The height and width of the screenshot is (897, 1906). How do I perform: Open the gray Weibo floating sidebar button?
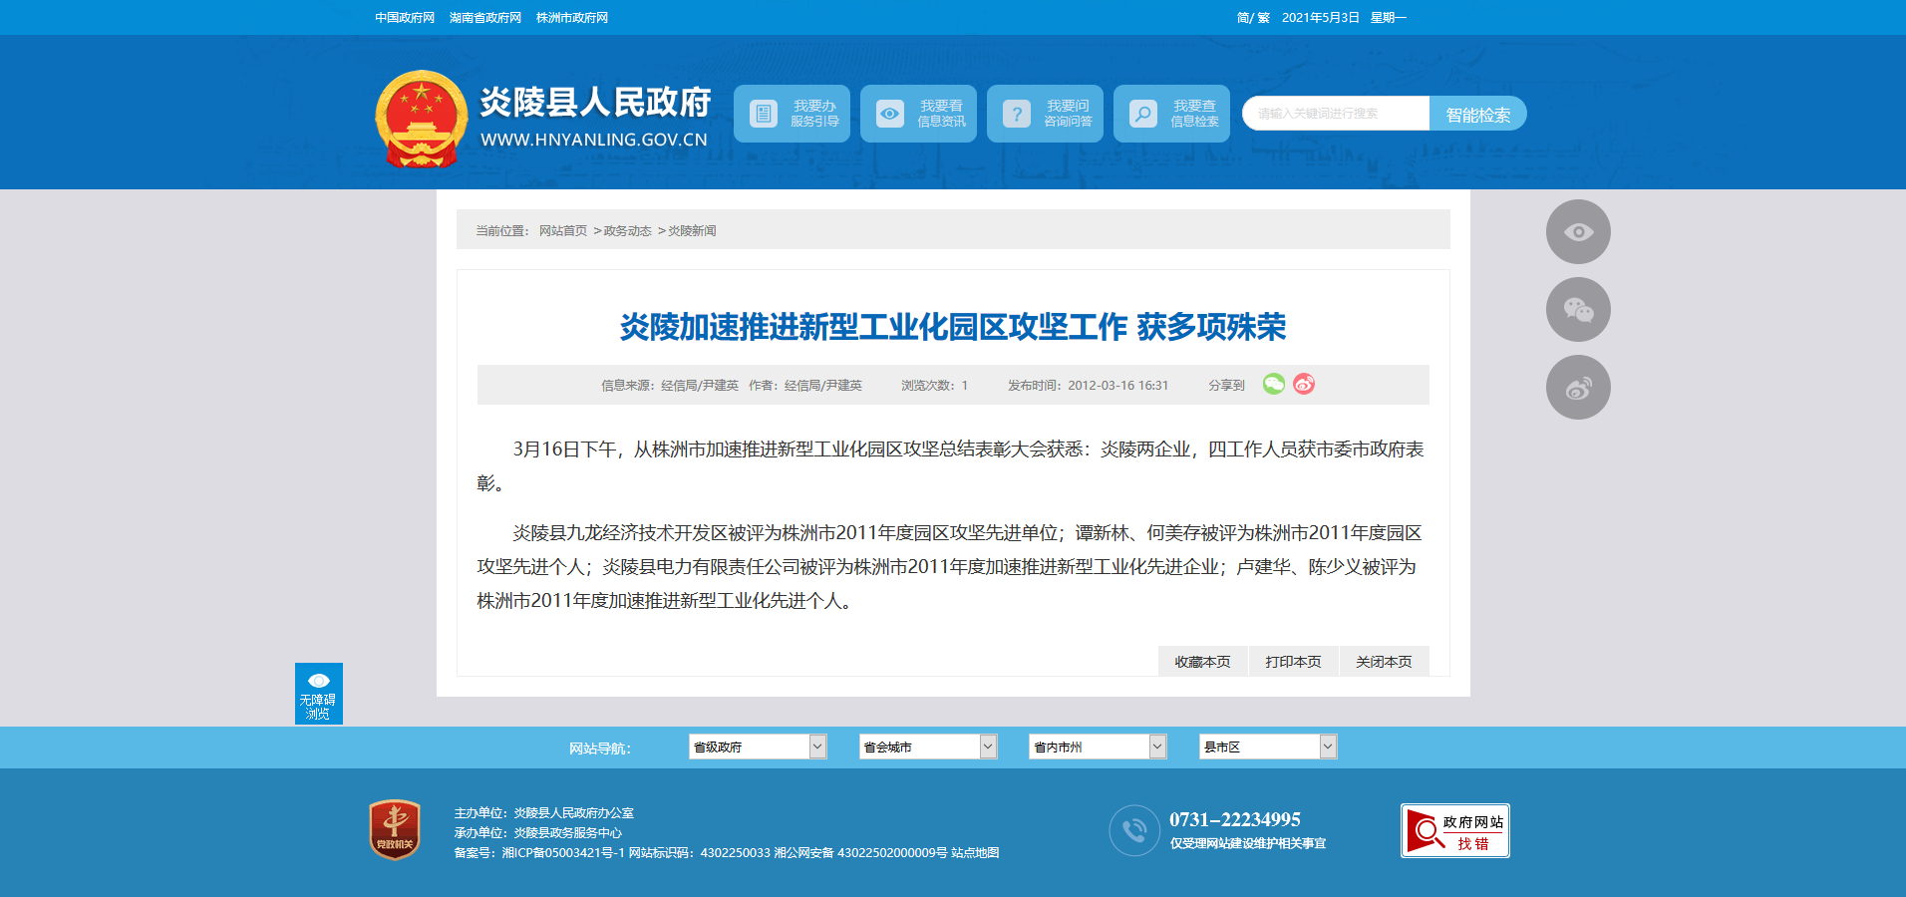1577,388
